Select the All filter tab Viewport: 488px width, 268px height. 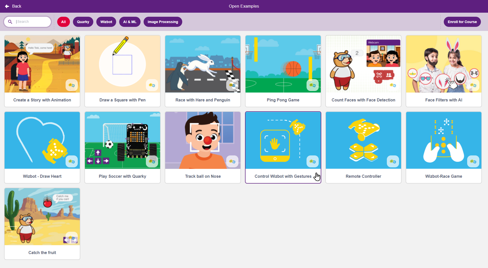pyautogui.click(x=64, y=22)
